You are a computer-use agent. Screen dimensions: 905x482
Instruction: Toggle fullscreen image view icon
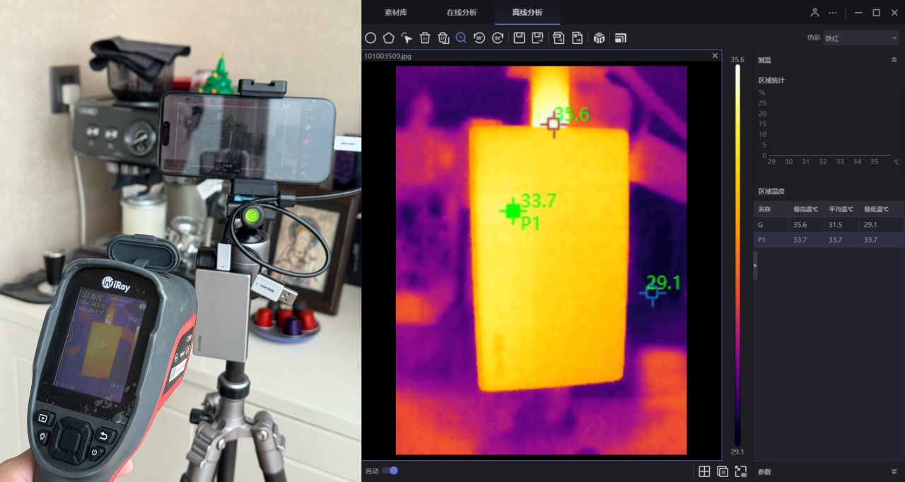741,471
